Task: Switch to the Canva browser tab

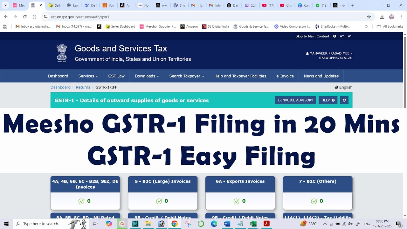Action: 304,5
